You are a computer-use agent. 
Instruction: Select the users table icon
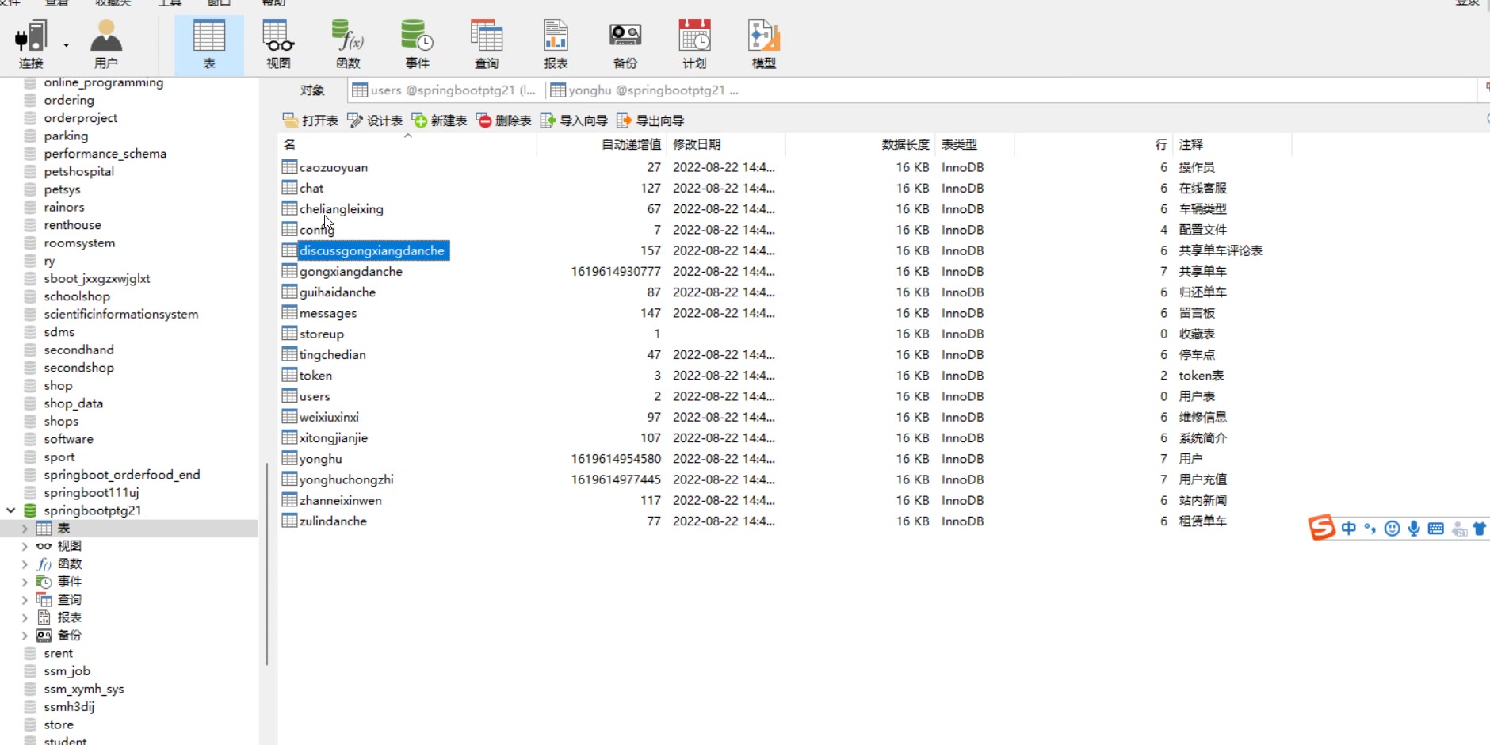click(289, 396)
